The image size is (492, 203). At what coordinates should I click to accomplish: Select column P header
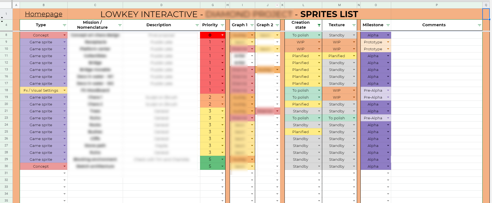coord(437,5)
